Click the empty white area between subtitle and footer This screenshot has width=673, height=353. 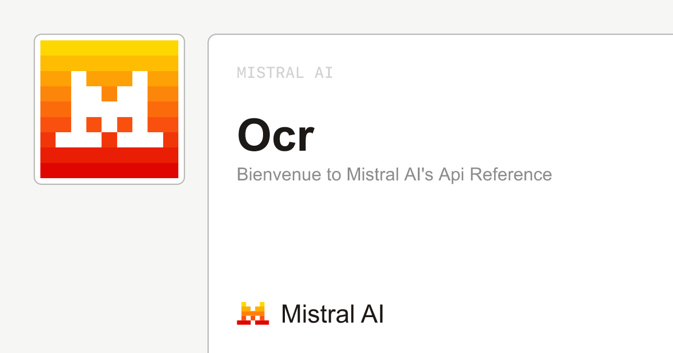437,241
